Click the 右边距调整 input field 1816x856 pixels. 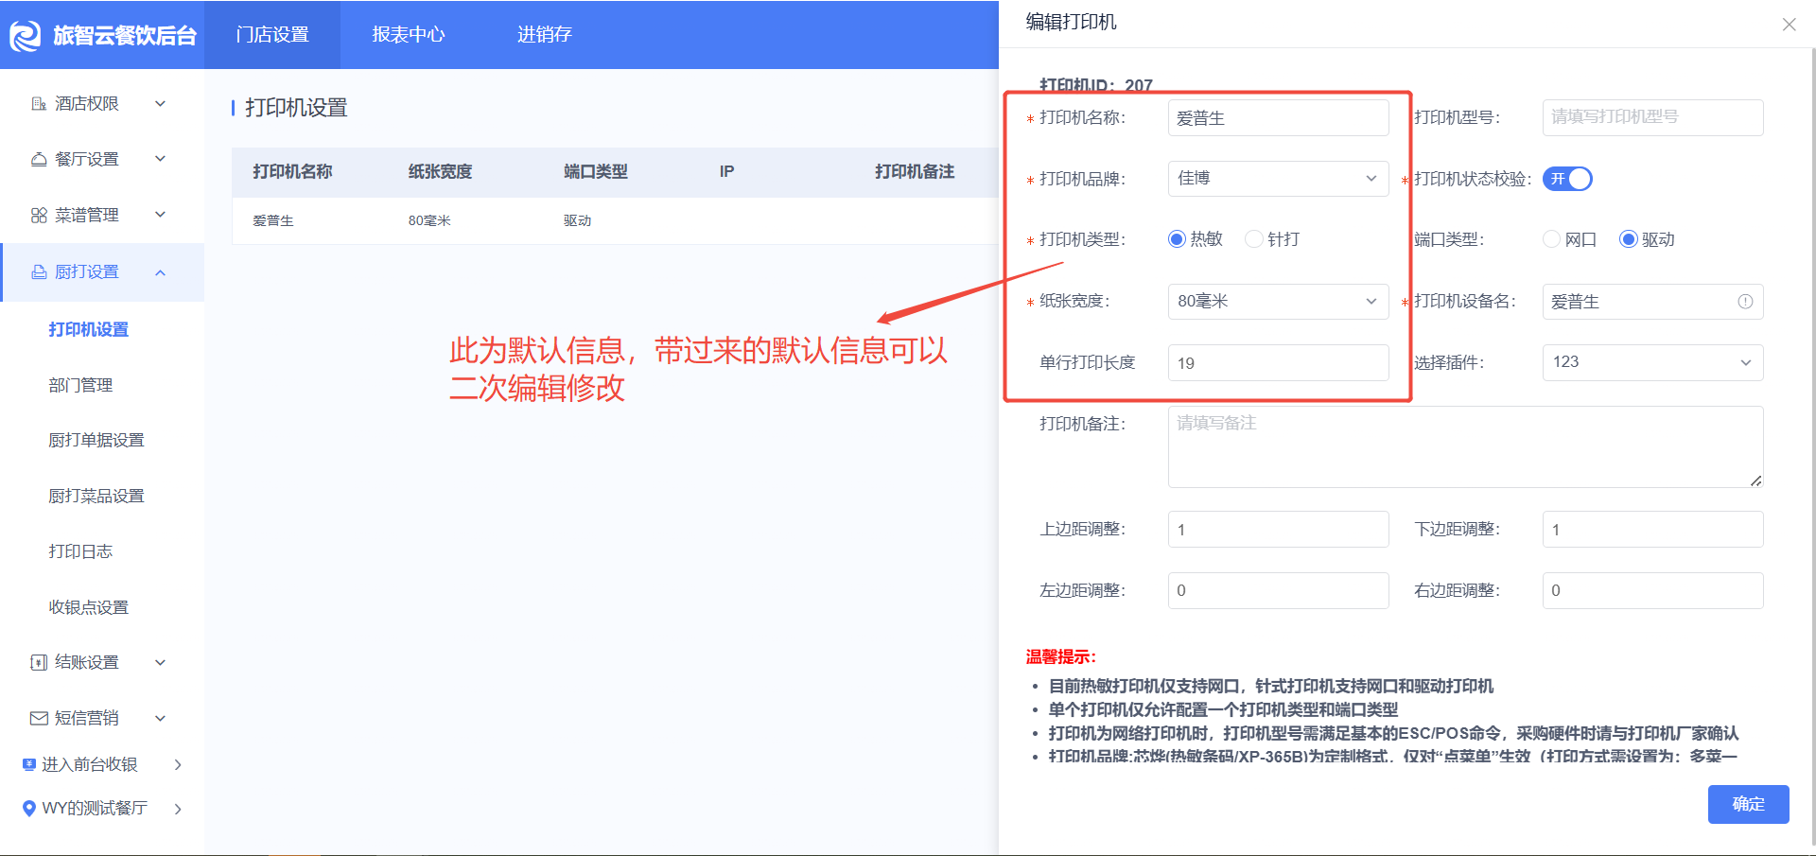1652,590
